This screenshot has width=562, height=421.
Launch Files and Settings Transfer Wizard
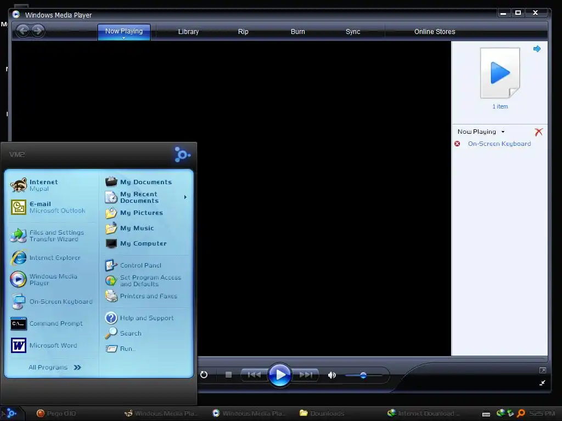click(52, 236)
